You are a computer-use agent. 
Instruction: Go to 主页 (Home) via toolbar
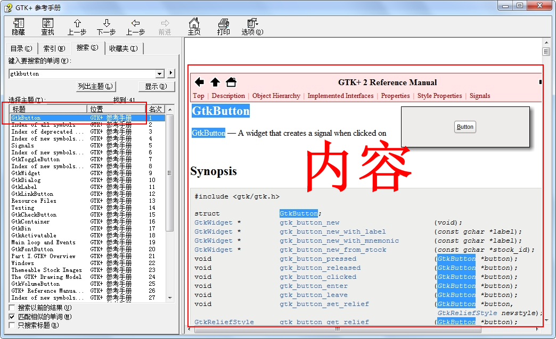194,27
